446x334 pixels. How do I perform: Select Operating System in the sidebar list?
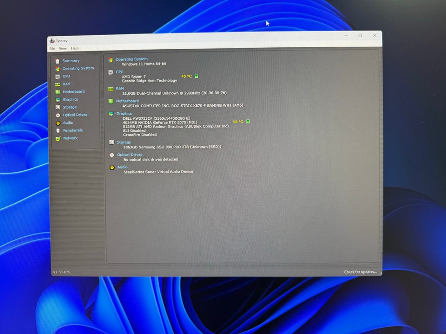pos(78,68)
